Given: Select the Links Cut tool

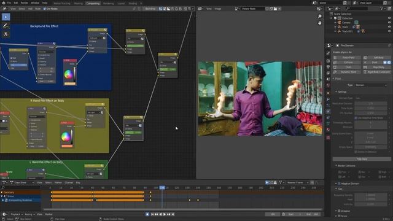Looking at the screenshot, I should (6, 34).
